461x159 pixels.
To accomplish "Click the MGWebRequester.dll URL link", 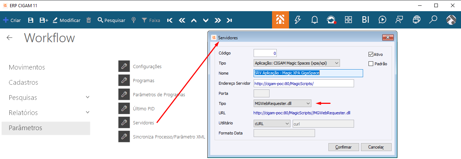I will 302,113.
